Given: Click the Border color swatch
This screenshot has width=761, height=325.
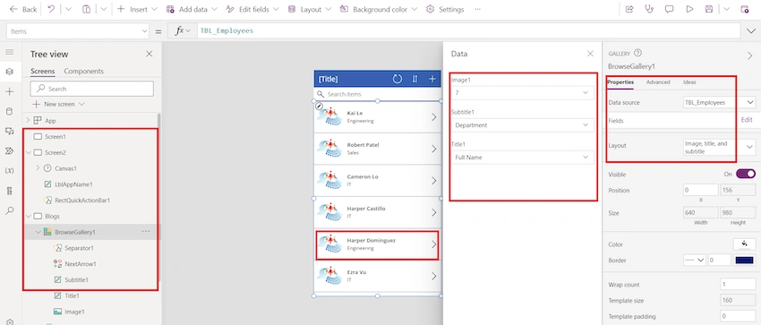Looking at the screenshot, I should pyautogui.click(x=745, y=260).
